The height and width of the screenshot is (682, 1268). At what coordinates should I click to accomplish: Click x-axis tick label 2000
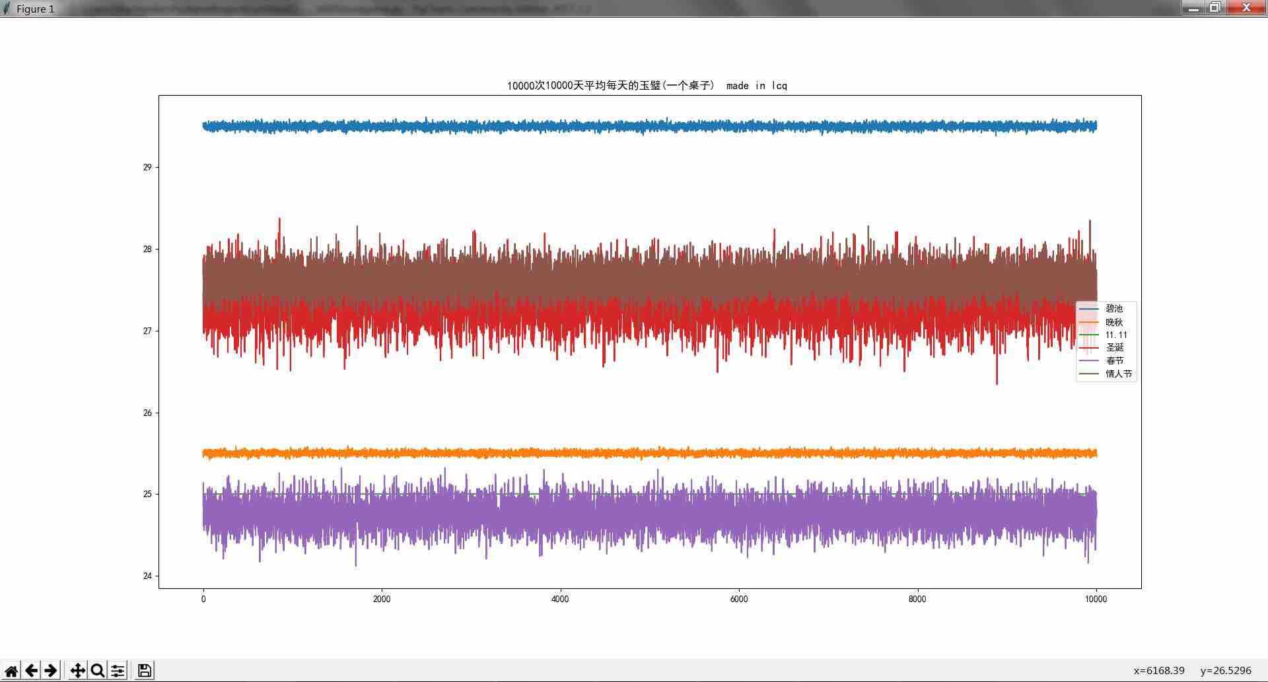pos(382,599)
